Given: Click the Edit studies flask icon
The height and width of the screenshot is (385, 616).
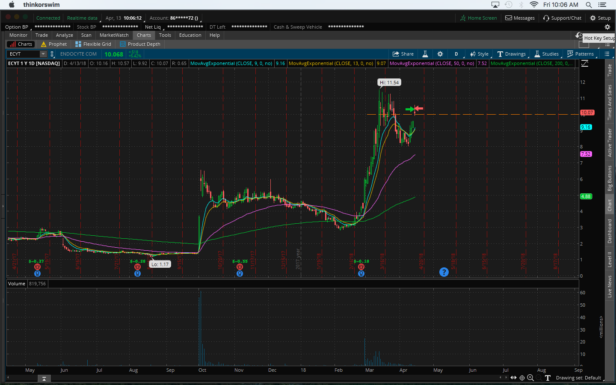Looking at the screenshot, I should [x=425, y=54].
